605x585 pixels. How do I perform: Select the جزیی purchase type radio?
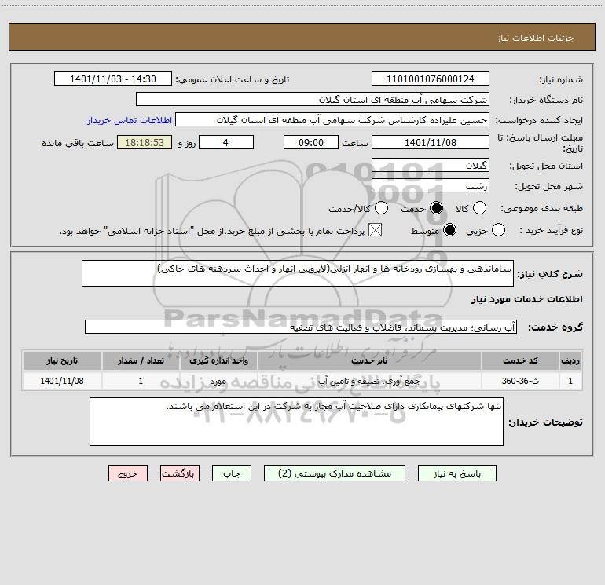[x=498, y=230]
